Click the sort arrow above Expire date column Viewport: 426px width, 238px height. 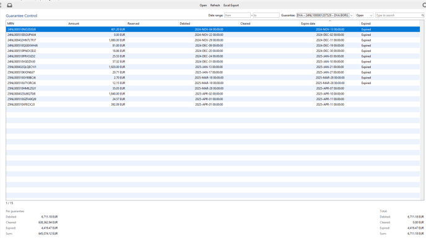pos(330,20)
